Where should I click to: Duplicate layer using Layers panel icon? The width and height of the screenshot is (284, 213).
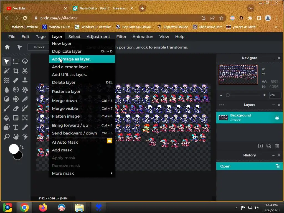click(x=269, y=146)
